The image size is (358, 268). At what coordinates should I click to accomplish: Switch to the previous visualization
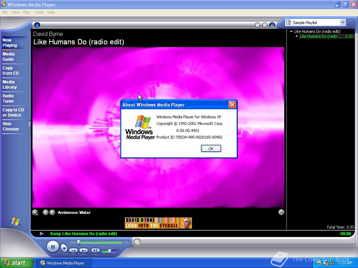45,212
